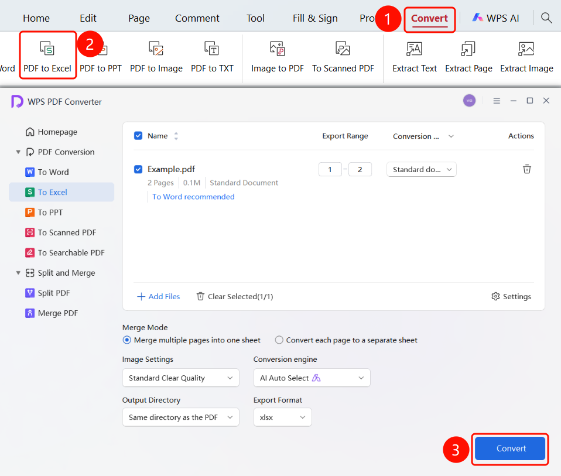
Task: Open the Output Directory dropdown
Action: [181, 417]
